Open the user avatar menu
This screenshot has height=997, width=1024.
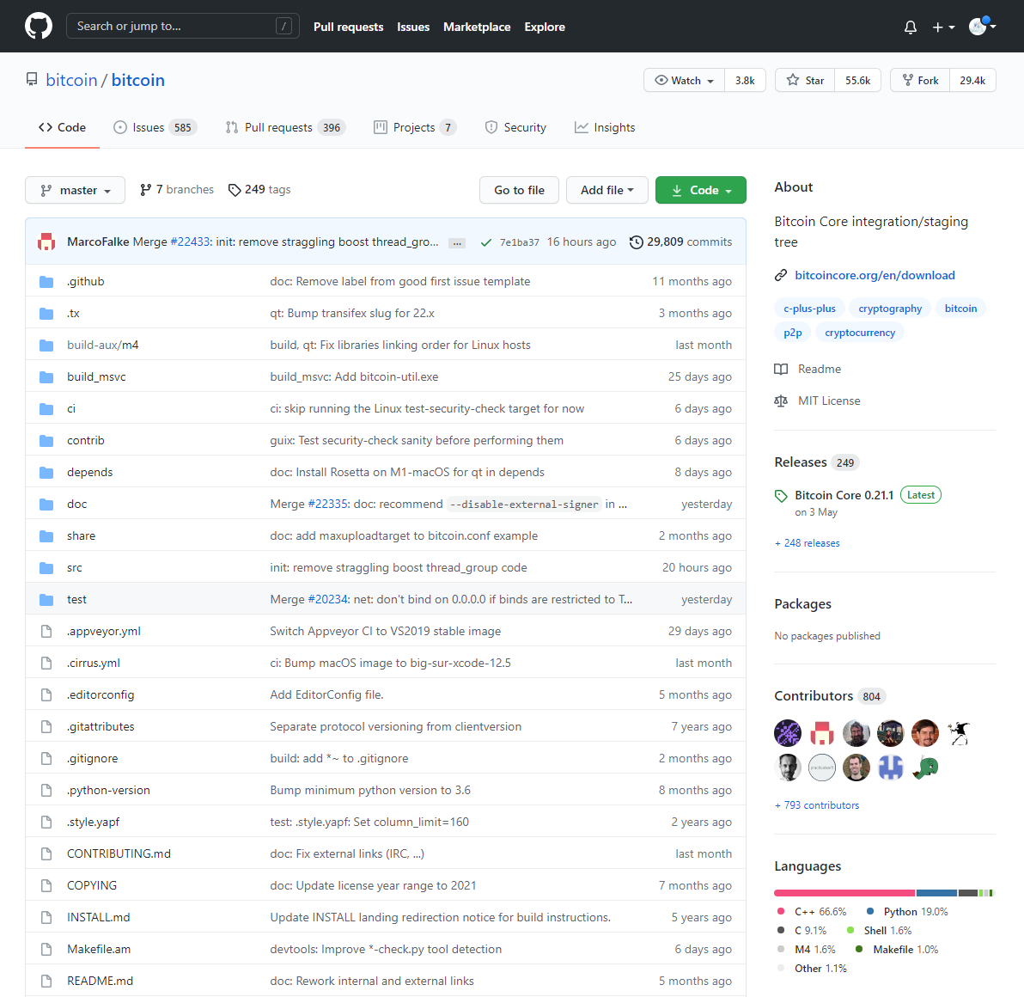982,26
